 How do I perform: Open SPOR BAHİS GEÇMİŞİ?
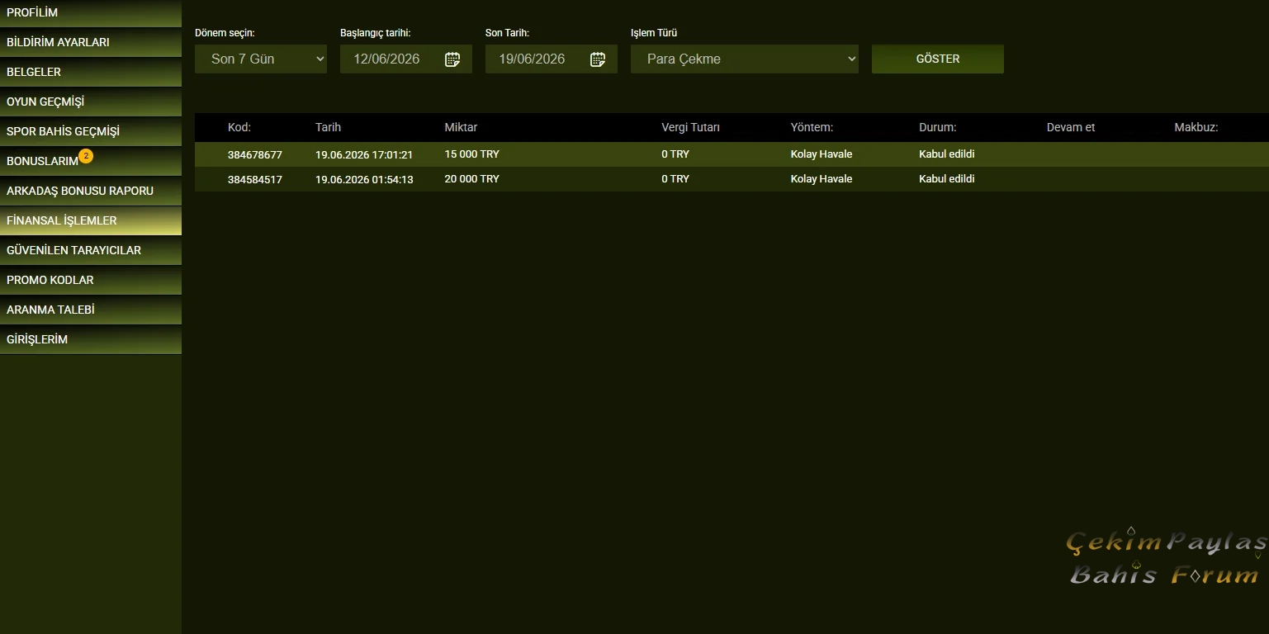(x=91, y=131)
